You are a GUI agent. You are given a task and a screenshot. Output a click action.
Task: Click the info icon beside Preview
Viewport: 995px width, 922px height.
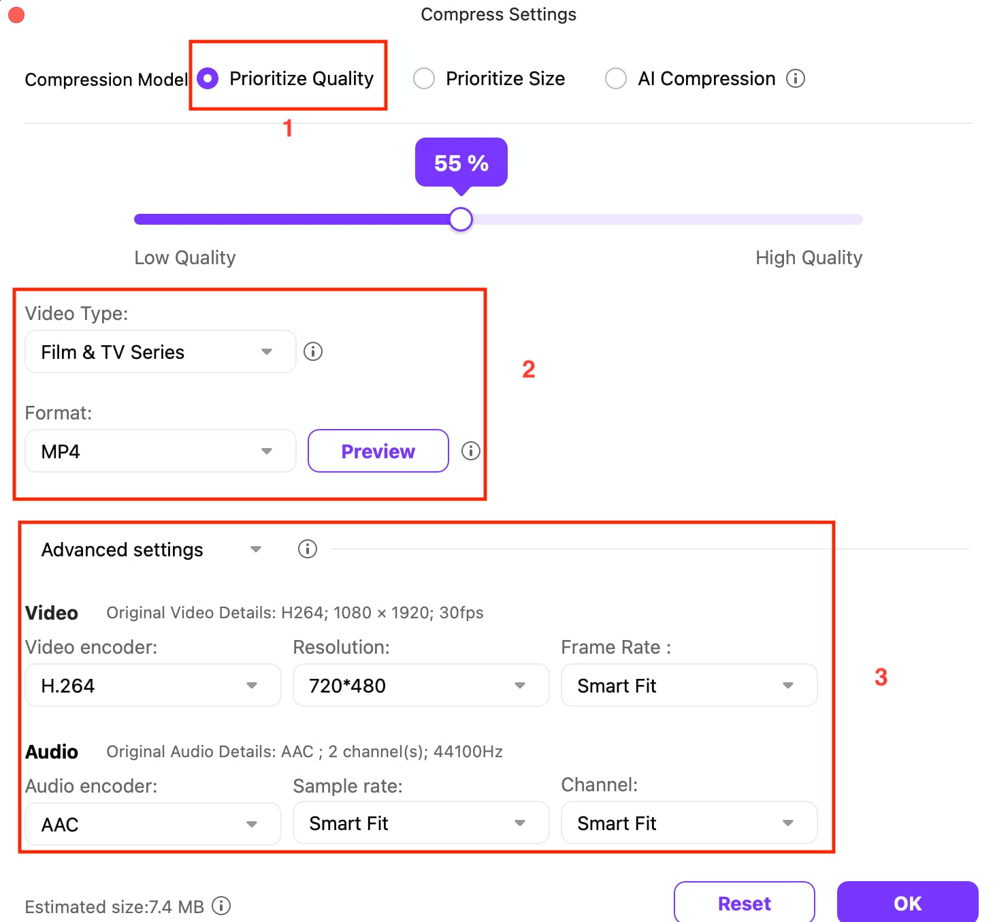point(470,451)
